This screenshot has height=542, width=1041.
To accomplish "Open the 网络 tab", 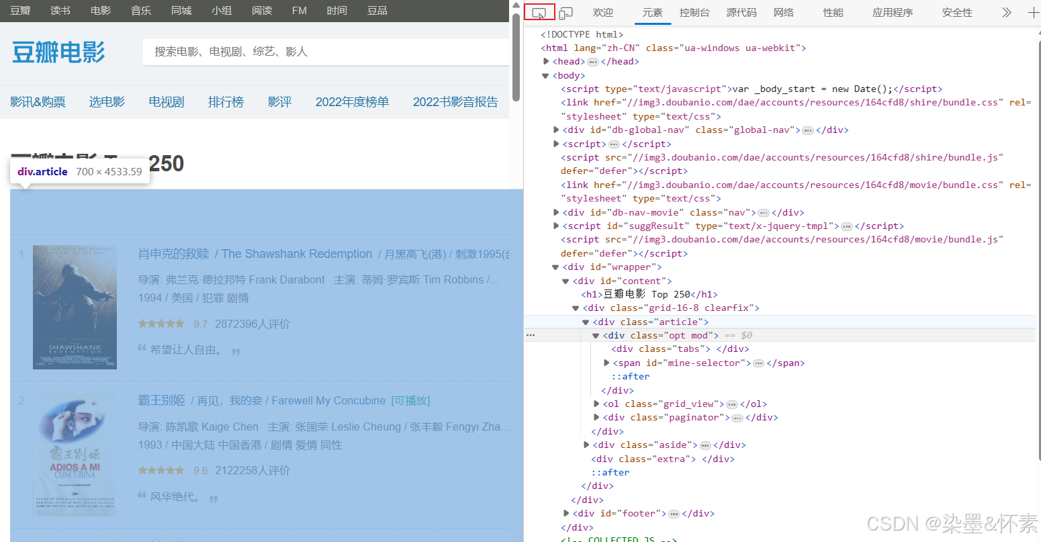I will [x=784, y=12].
